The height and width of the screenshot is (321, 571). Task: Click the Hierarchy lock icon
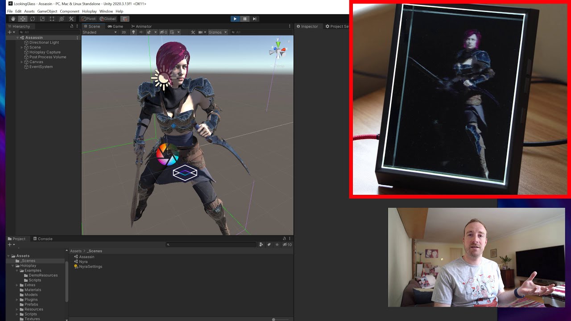click(x=72, y=26)
